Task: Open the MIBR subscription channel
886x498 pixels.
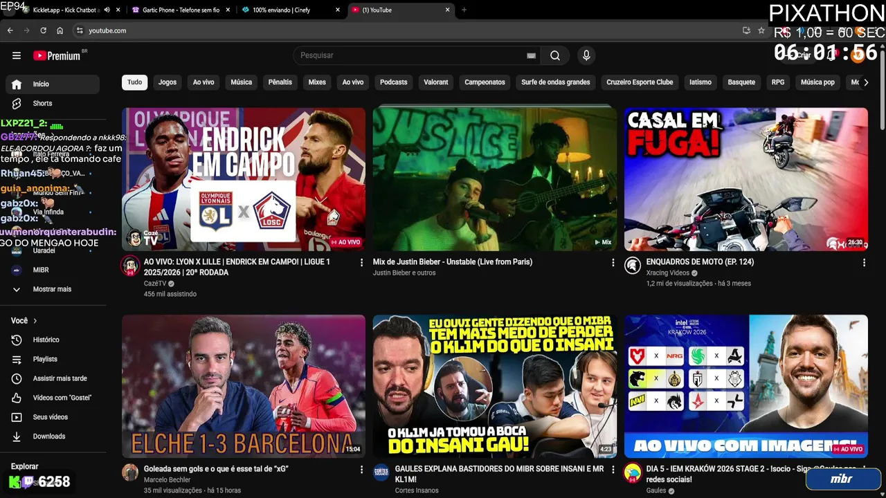Action: (x=53, y=270)
